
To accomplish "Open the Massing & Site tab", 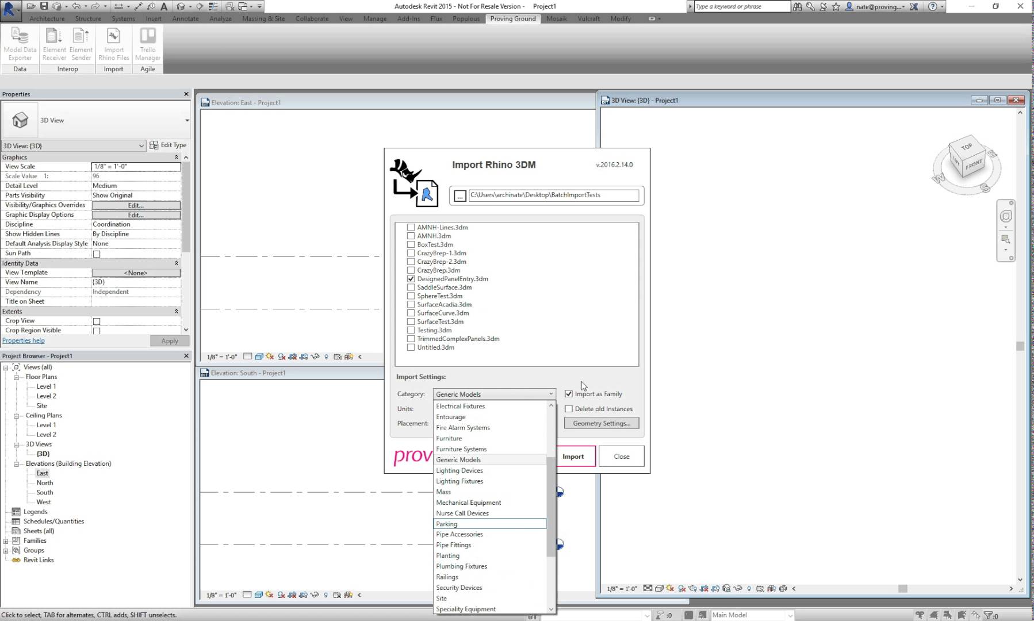I will 263,18.
